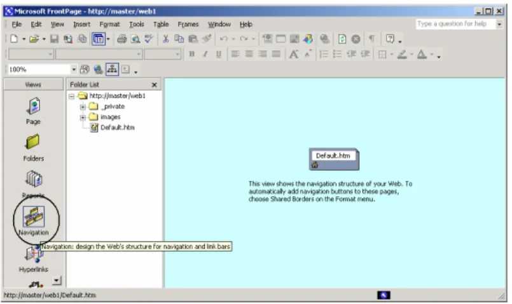Run the Spelling check icon
The width and height of the screenshot is (512, 304).
point(149,39)
